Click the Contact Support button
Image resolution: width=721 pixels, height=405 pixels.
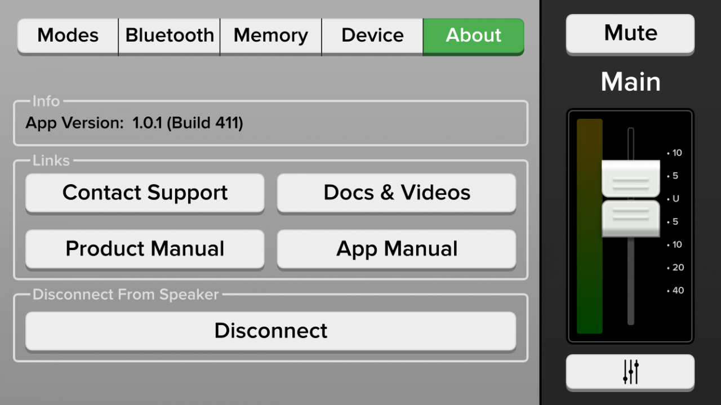tap(145, 193)
